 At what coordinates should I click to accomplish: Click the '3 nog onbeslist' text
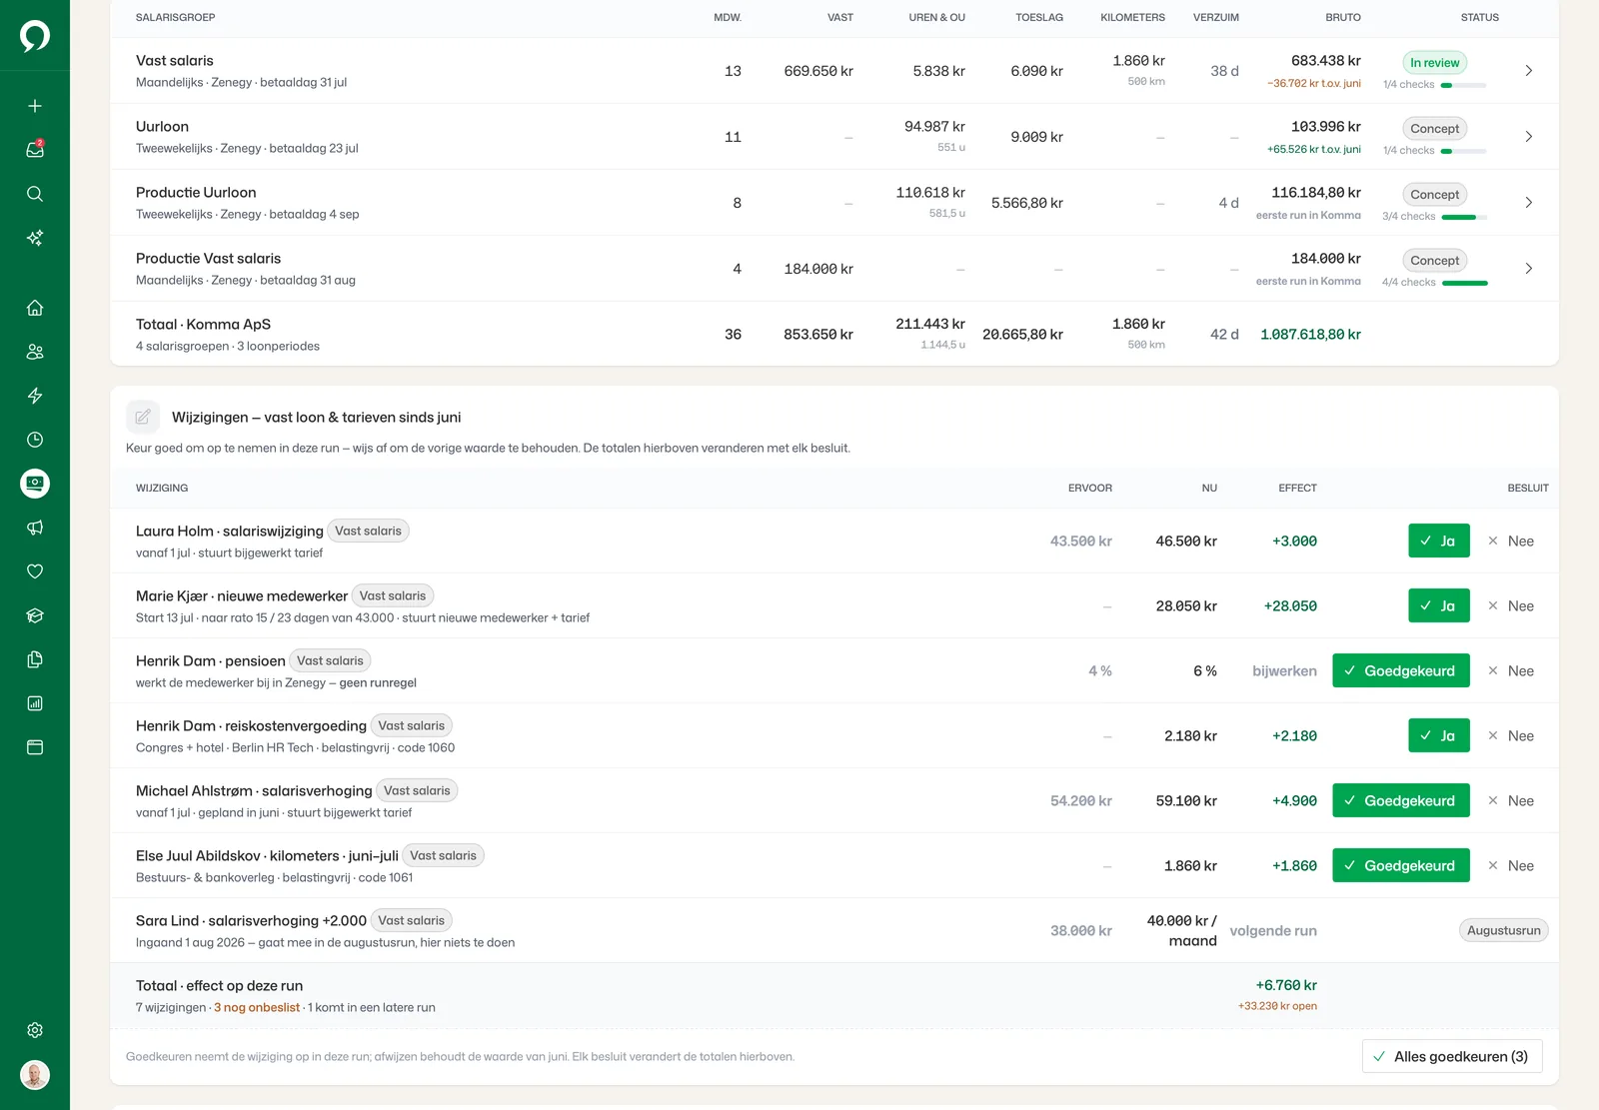257,1007
